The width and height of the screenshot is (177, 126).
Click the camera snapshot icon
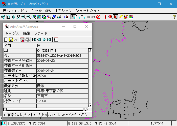click(x=59, y=17)
